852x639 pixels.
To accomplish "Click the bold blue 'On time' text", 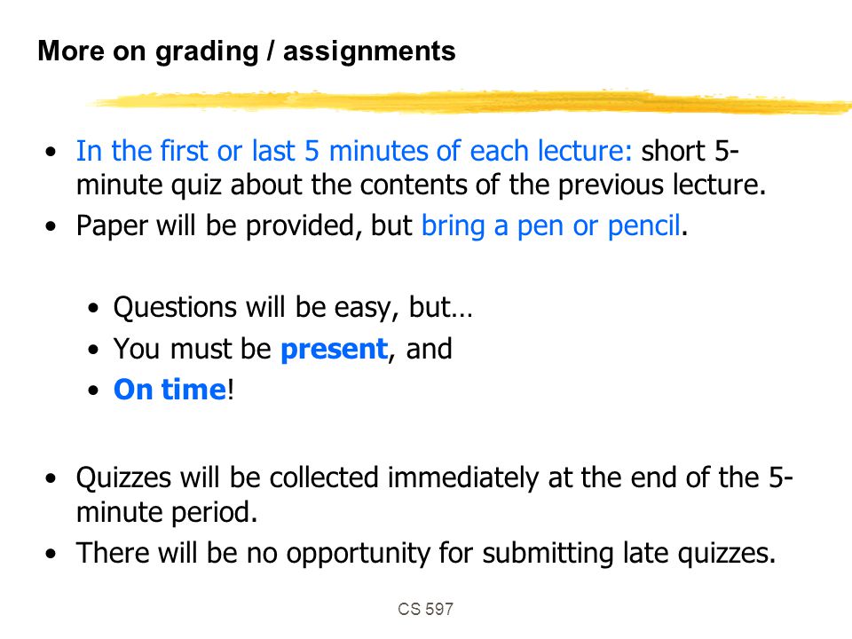I will point(170,390).
